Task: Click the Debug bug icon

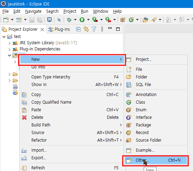Action: click(x=69, y=20)
